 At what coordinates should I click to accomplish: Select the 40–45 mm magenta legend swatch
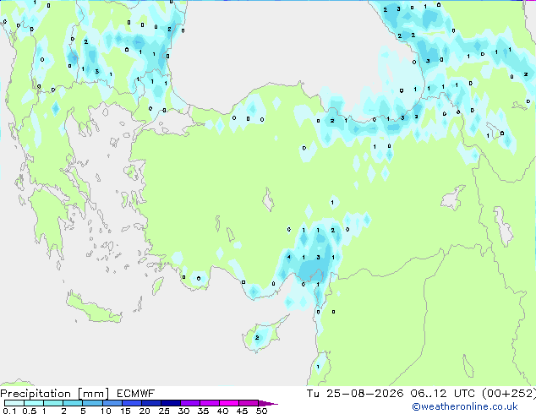click(x=229, y=403)
